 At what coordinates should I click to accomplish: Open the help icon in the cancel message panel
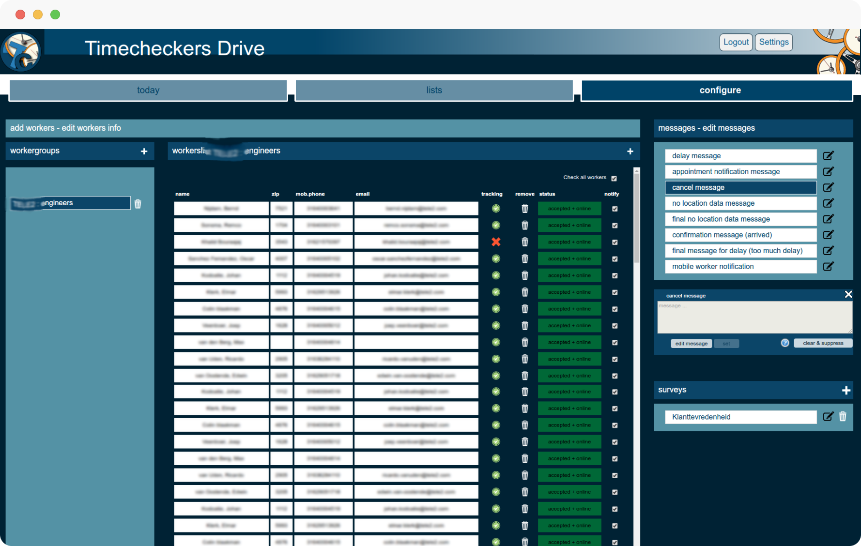pyautogui.click(x=784, y=343)
